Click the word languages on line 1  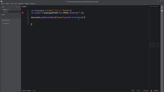pos(39,10)
